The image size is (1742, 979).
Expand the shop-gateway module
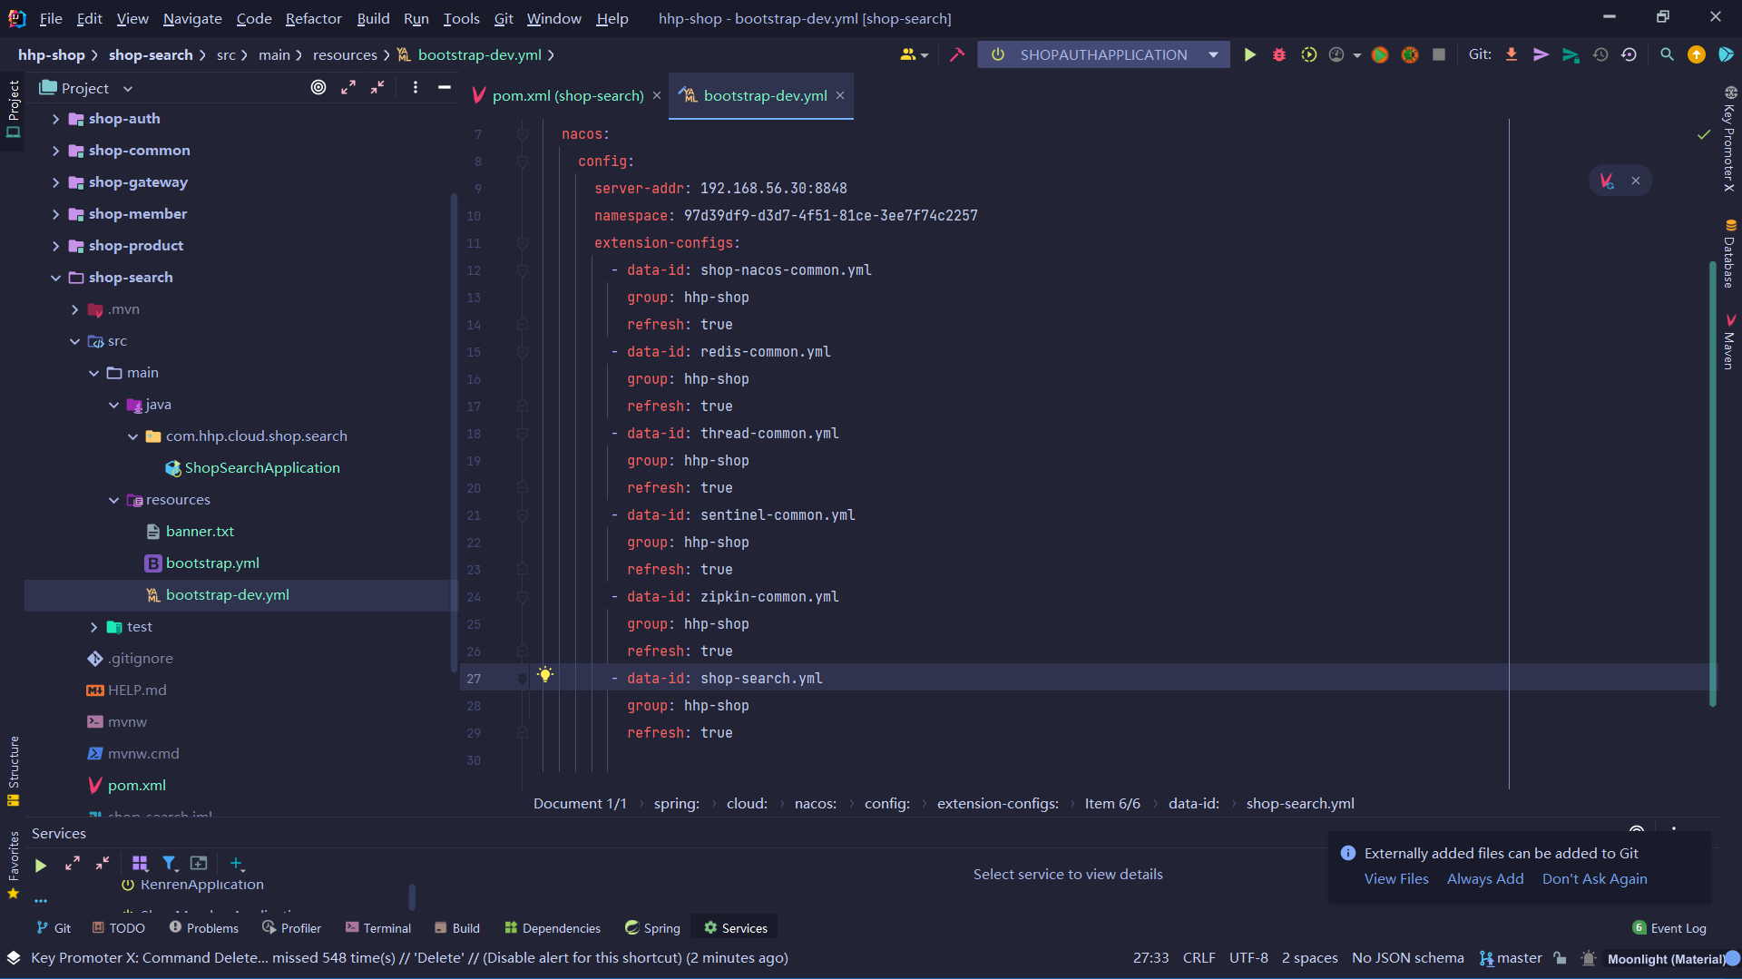coord(55,182)
